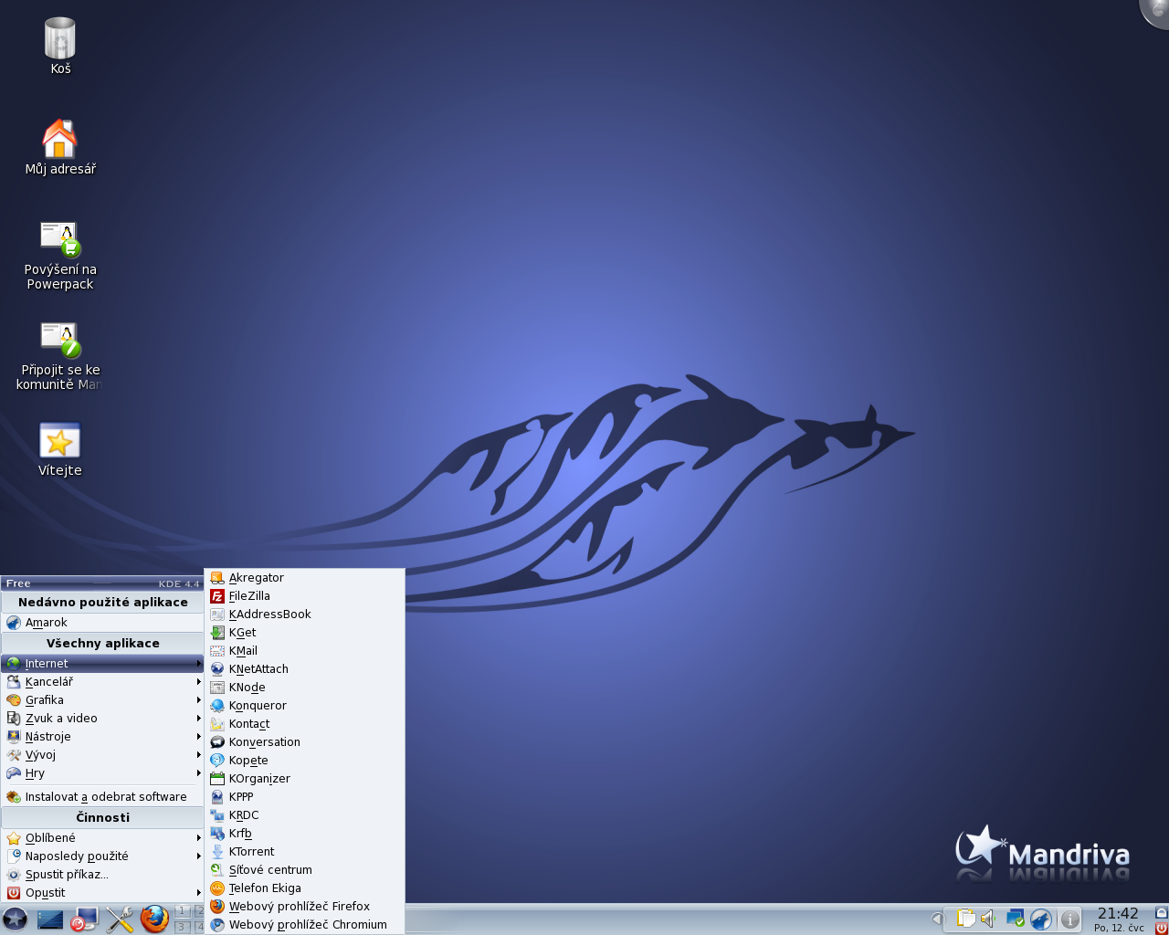Start KGet download manager
This screenshot has width=1169, height=935.
point(304,633)
